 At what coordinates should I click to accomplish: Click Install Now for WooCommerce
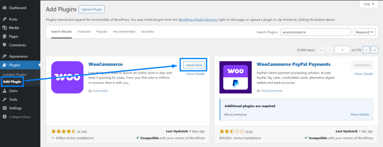click(x=194, y=65)
